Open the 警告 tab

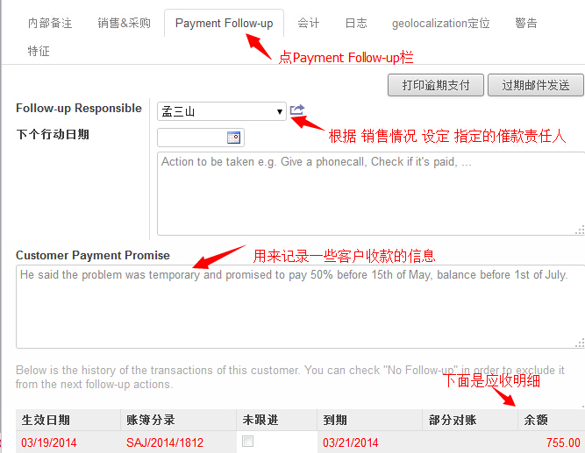click(525, 23)
